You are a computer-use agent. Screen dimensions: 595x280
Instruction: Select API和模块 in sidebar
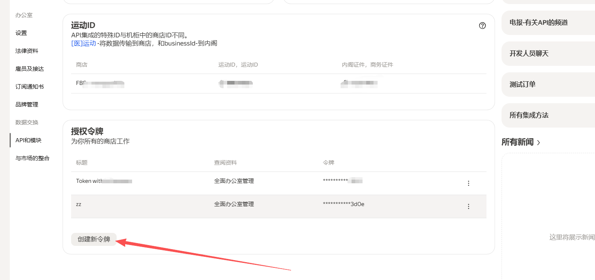[x=28, y=140]
